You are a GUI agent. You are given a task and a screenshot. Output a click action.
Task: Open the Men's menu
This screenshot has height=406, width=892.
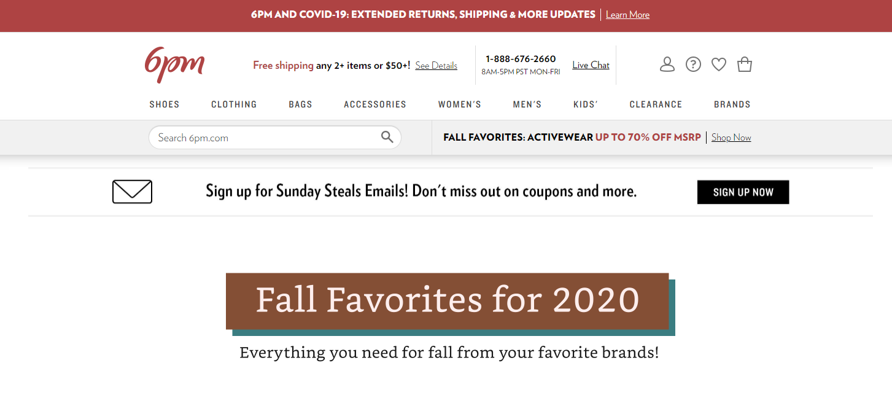(x=527, y=104)
